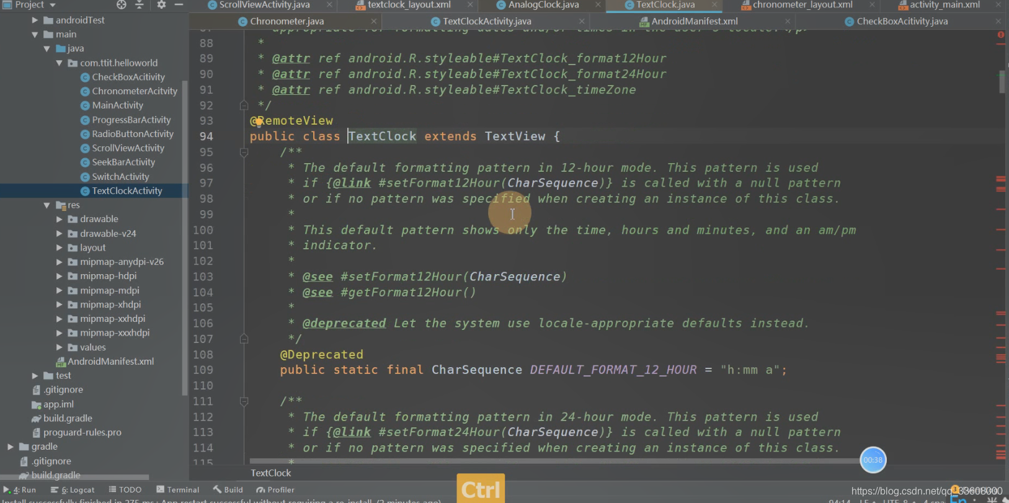
Task: Hide the Project panel with minimize icon
Action: [x=179, y=4]
